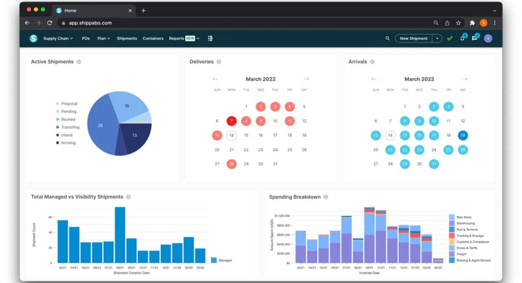Click pie slice labeled 15
The height and width of the screenshot is (283, 522).
pos(127,106)
